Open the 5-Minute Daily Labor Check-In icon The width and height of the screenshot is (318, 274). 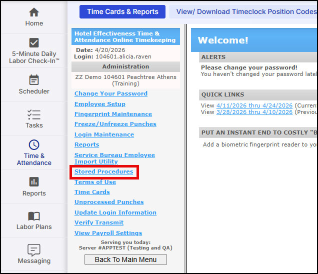(x=34, y=42)
